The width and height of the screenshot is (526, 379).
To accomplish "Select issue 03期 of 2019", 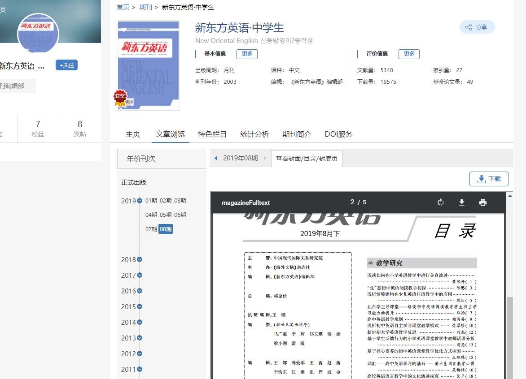I will click(x=180, y=201).
